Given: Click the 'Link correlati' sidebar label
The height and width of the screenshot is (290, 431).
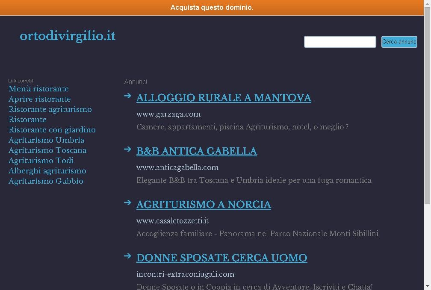Looking at the screenshot, I should (21, 81).
